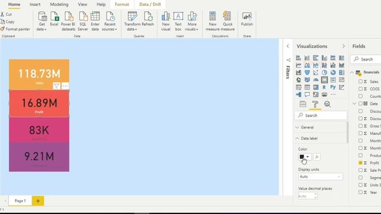Screen dimensions: 381x214
Task: Check the Year field checkbox
Action: tap(361, 192)
